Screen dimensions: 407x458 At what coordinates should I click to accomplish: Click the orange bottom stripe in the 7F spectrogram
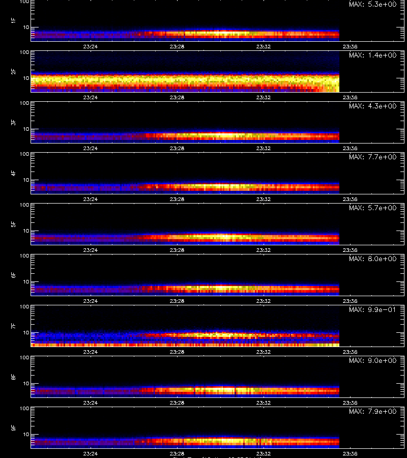pyautogui.click(x=185, y=345)
